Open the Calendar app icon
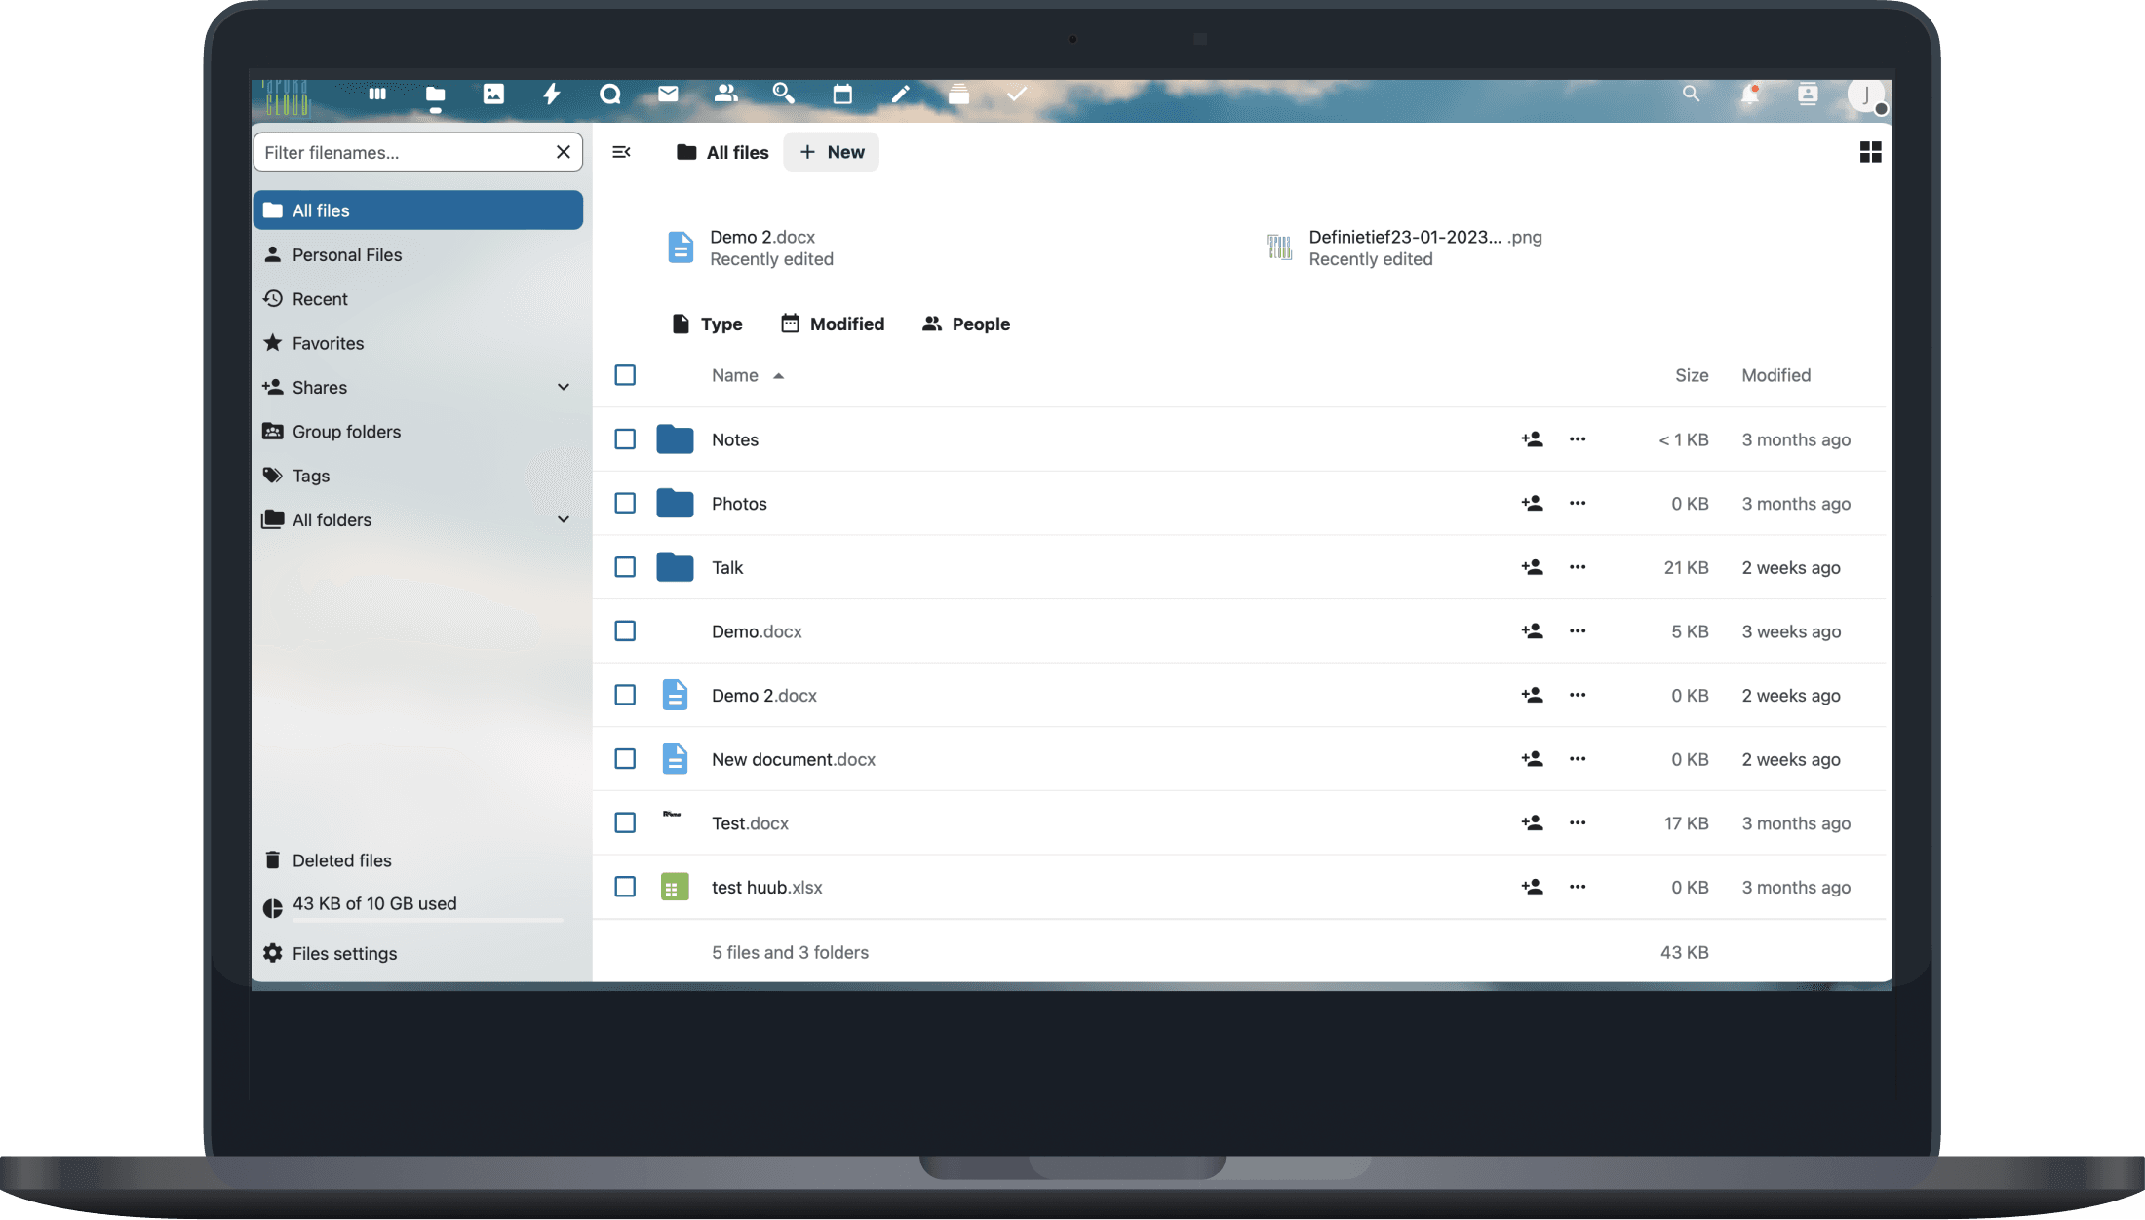2145x1220 pixels. point(842,94)
